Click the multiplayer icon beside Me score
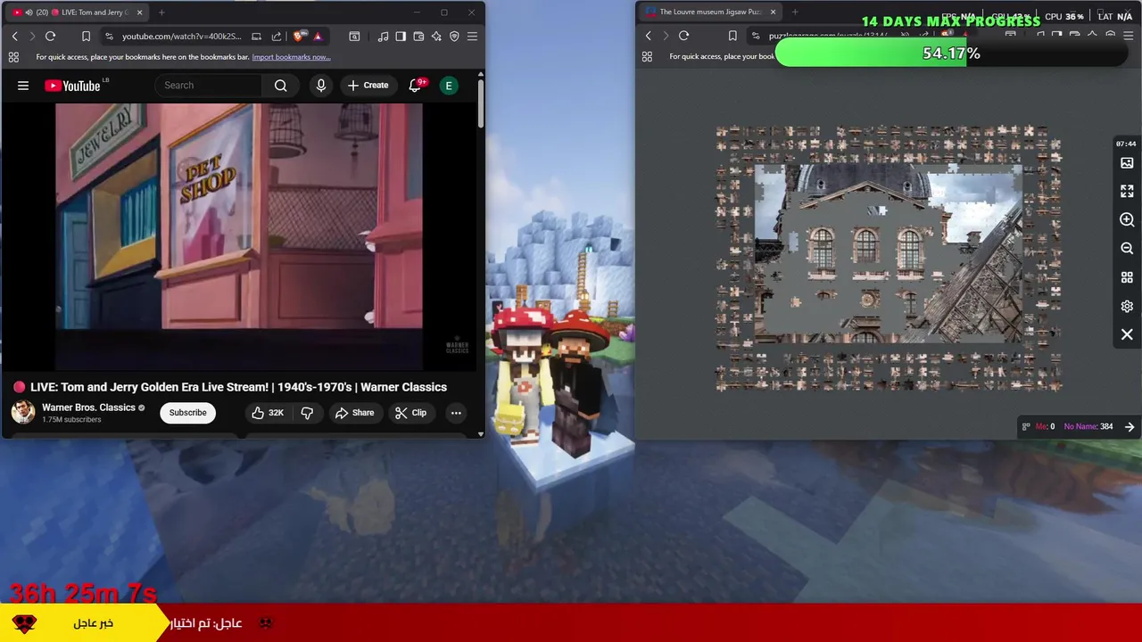1142x642 pixels. pos(1026,426)
